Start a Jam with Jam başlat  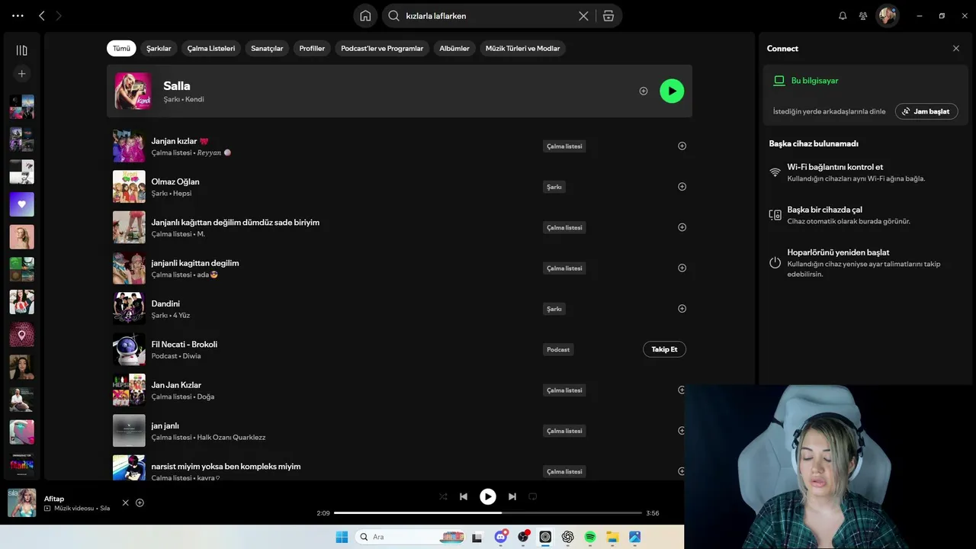(926, 111)
